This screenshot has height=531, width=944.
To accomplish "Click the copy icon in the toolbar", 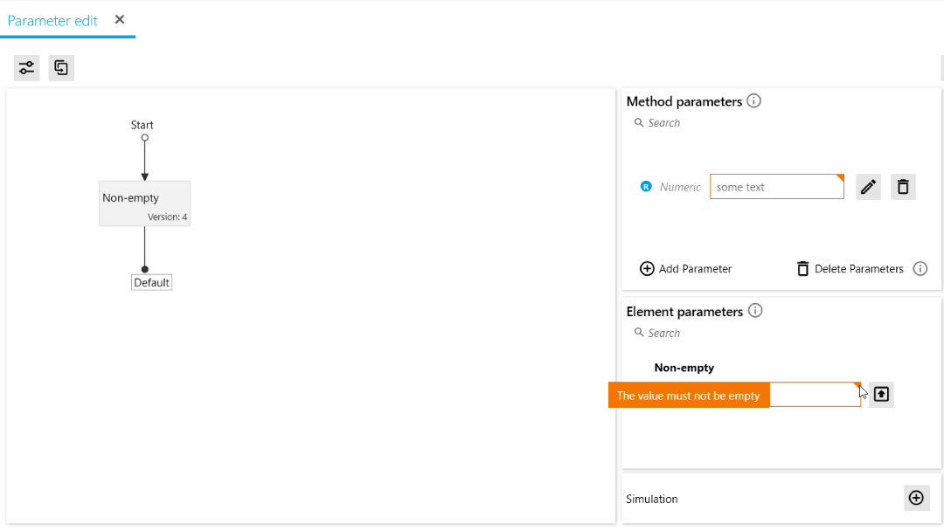I will 61,68.
